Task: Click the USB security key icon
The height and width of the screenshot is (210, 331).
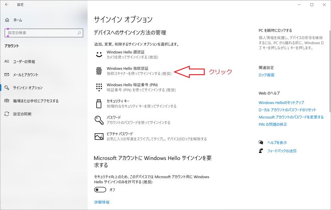Action: [x=99, y=104]
